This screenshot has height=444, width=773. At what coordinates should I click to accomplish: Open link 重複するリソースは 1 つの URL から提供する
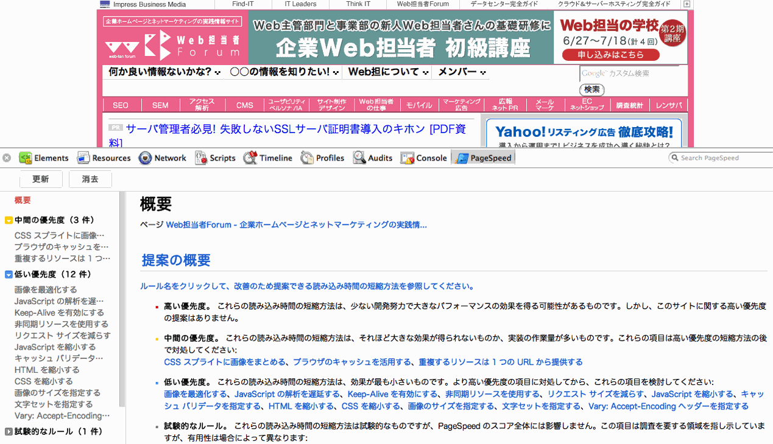(500, 362)
